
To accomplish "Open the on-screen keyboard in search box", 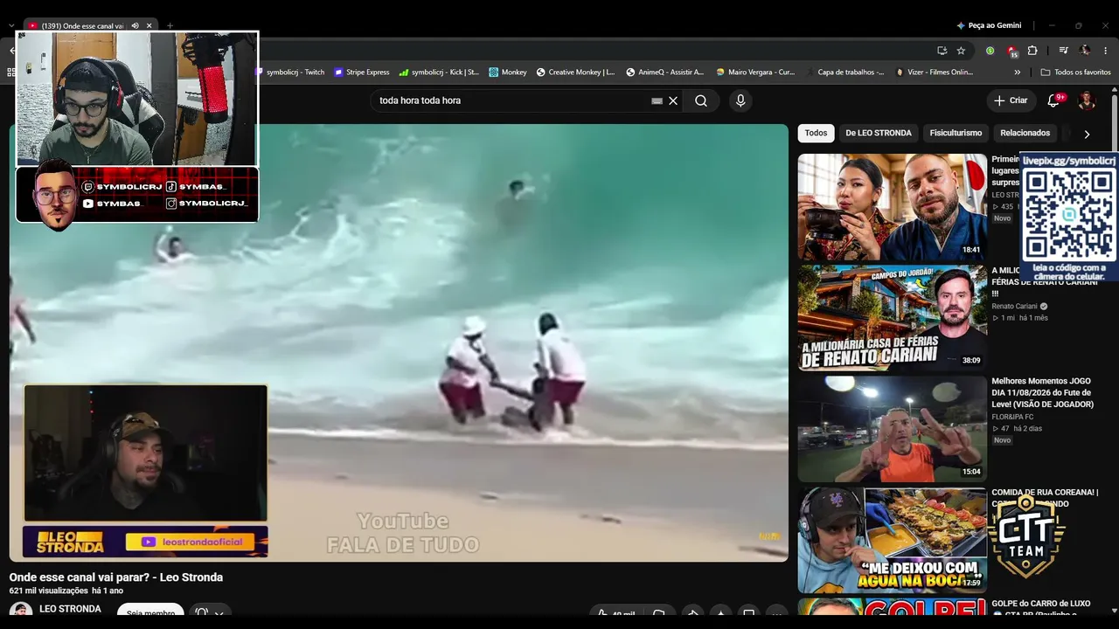I will [657, 100].
